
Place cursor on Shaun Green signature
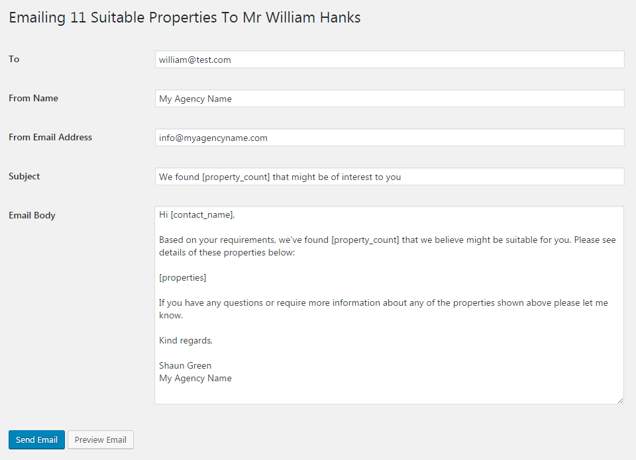(x=185, y=365)
